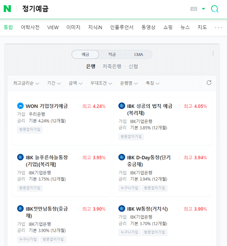This screenshot has width=227, height=246.
Task: Click 방문없이가입 tag on WON 기업정기예금
Action: 30,130
